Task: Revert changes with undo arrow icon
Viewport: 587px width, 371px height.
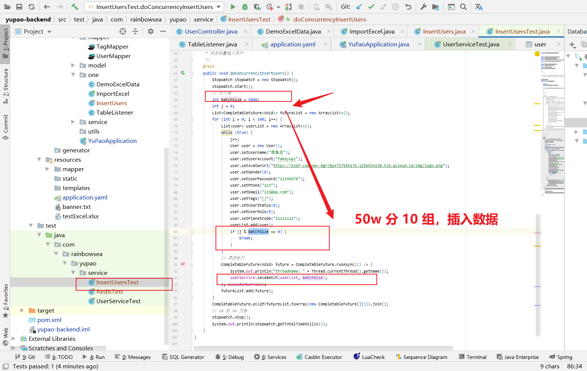Action: 408,7
